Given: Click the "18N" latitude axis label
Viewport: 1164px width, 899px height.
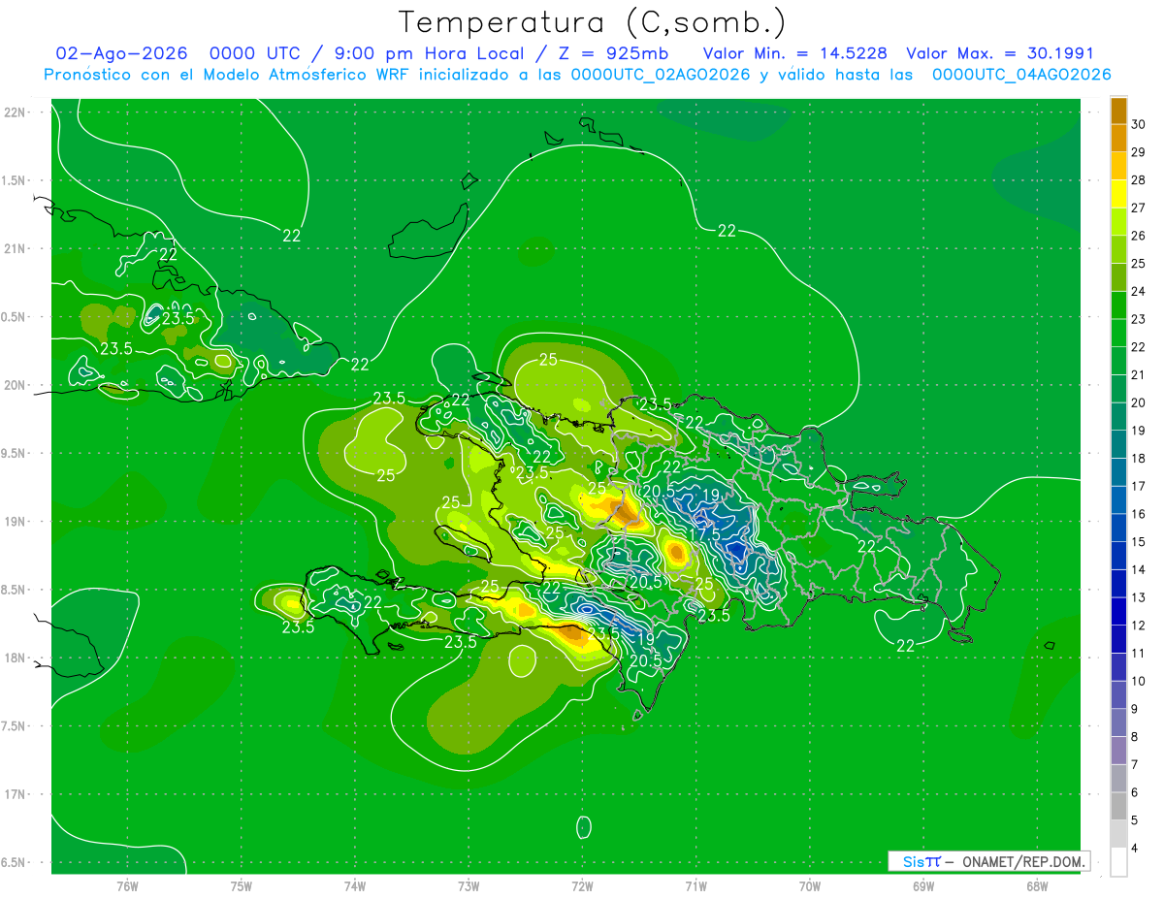Looking at the screenshot, I should (x=16, y=658).
